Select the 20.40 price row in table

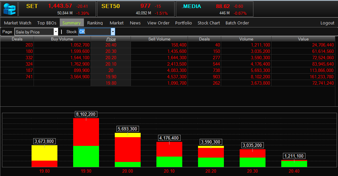(111, 45)
